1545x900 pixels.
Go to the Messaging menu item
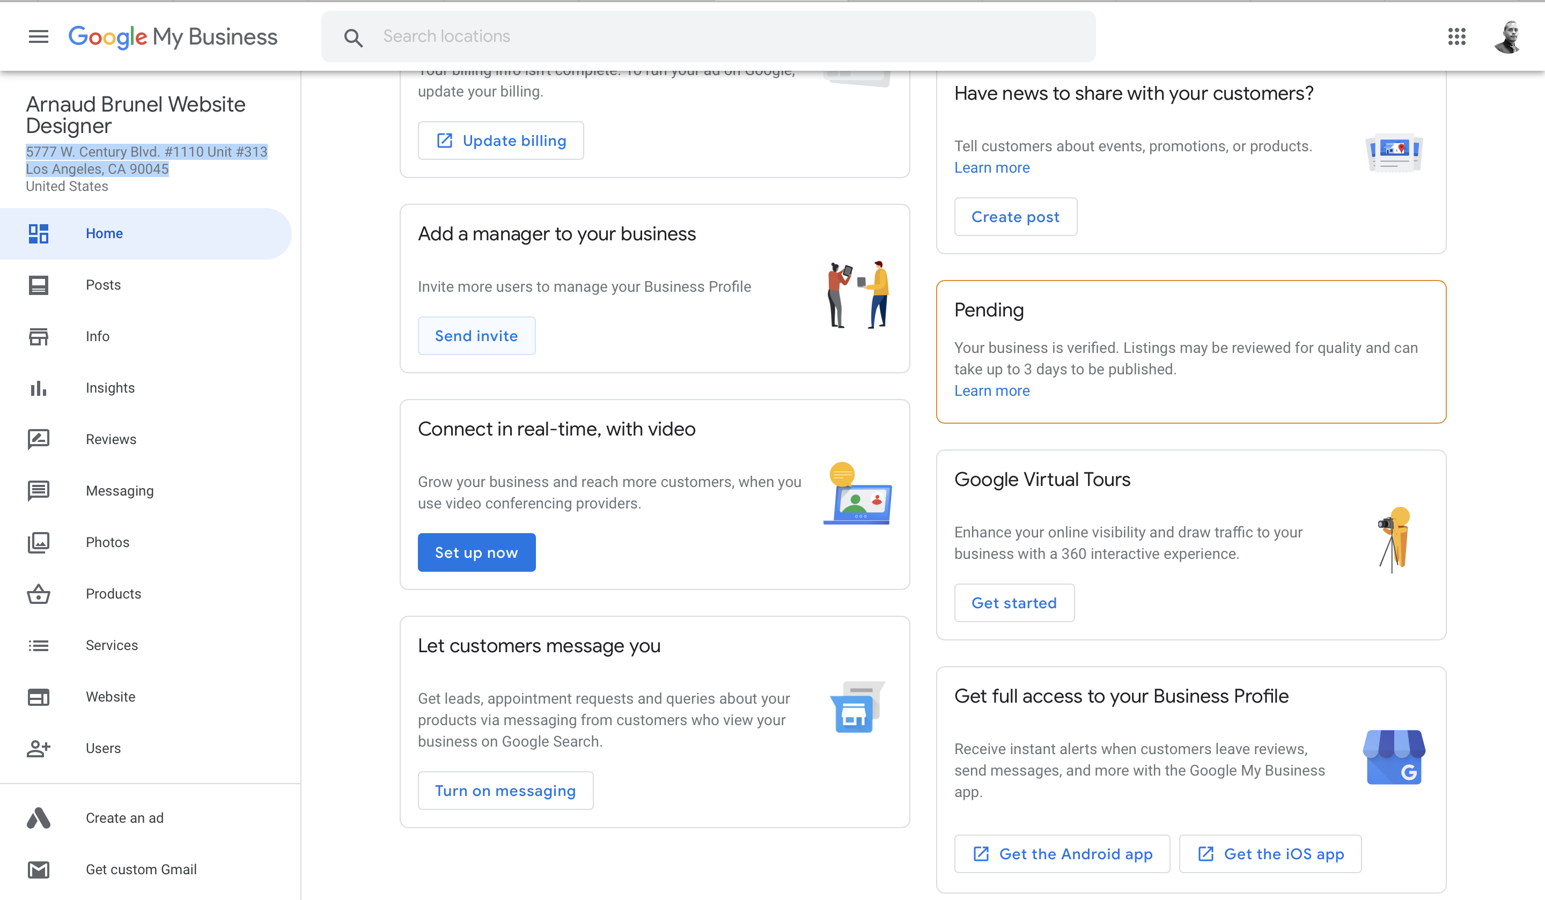[x=120, y=491]
